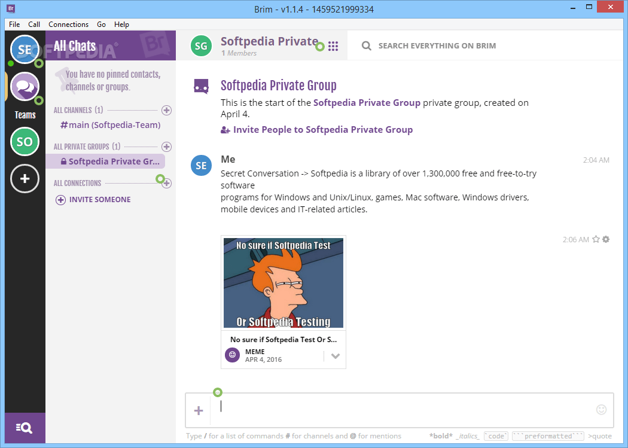628x448 pixels.
Task: Click the 2:04 AM timestamp
Action: [x=596, y=160]
